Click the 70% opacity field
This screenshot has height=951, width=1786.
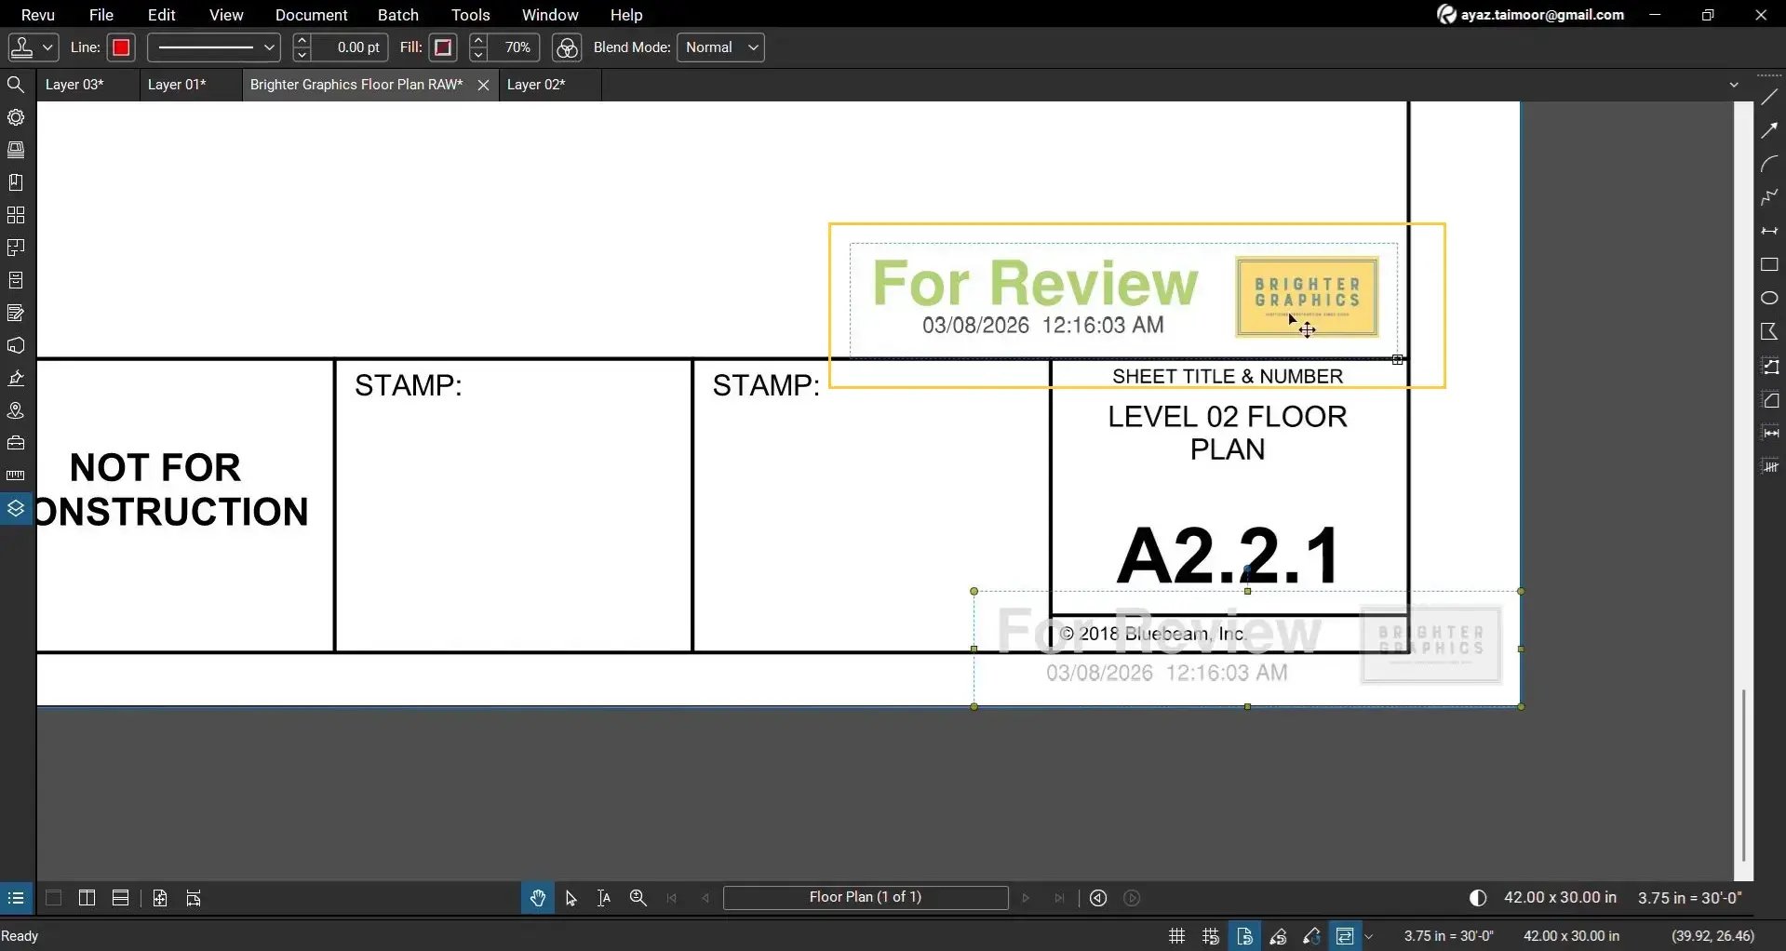pyautogui.click(x=515, y=47)
